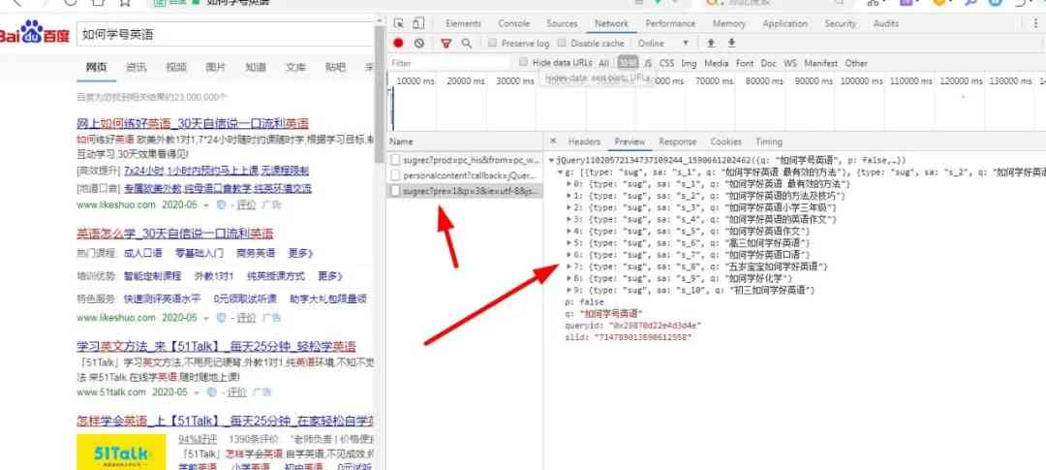Toggle the device toolbar icon in DevTools
The height and width of the screenshot is (470, 1046).
418,23
